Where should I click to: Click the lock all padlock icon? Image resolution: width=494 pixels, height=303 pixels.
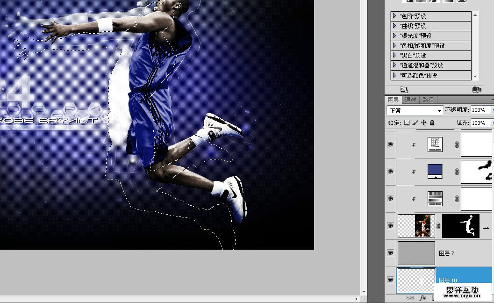click(x=432, y=123)
